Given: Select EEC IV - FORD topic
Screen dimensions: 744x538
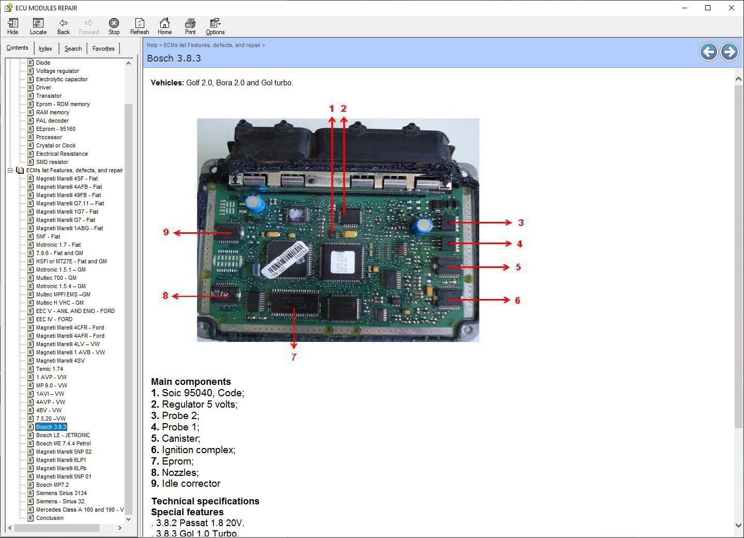Looking at the screenshot, I should pyautogui.click(x=54, y=319).
